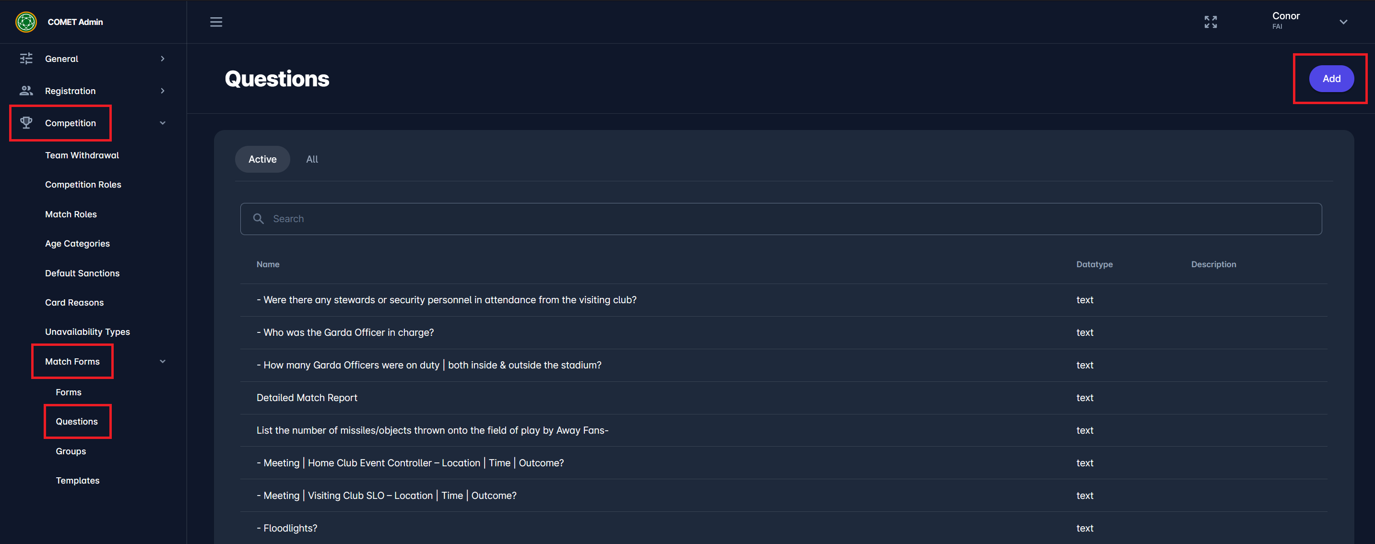Click the COMET Admin logo icon
The image size is (1375, 544).
coord(25,22)
